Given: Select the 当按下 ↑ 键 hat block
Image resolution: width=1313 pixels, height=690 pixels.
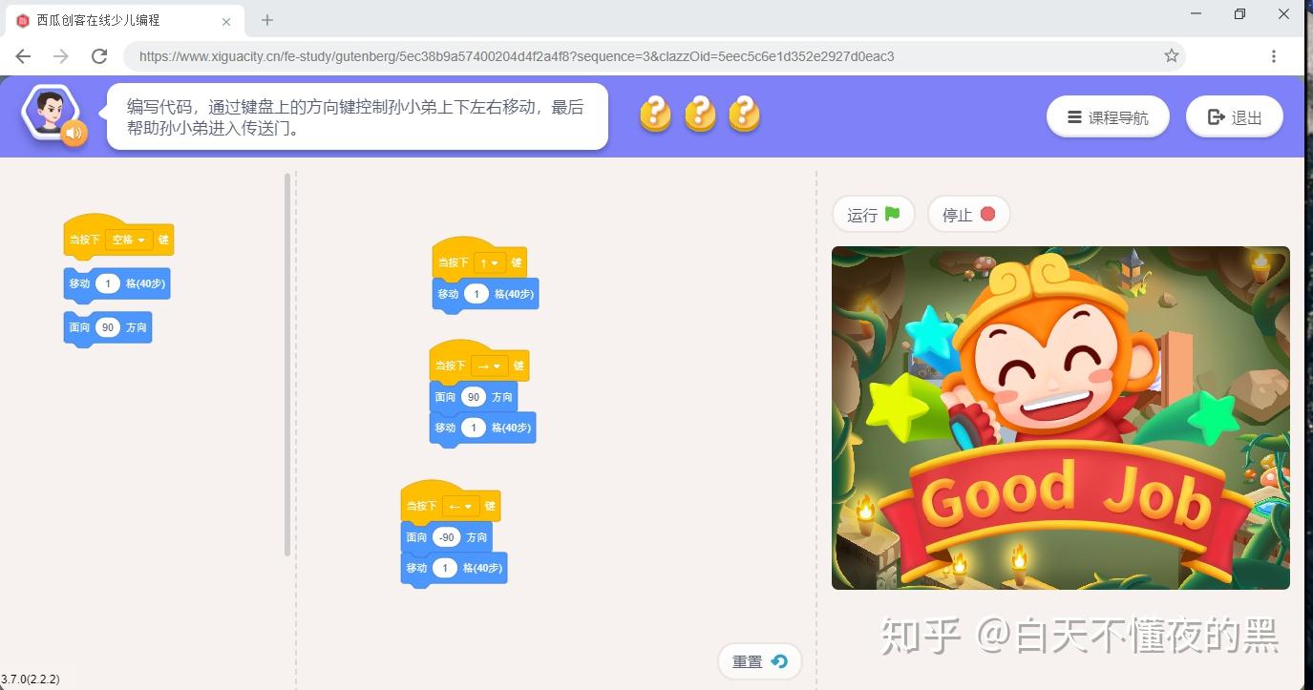Looking at the screenshot, I should point(479,258).
